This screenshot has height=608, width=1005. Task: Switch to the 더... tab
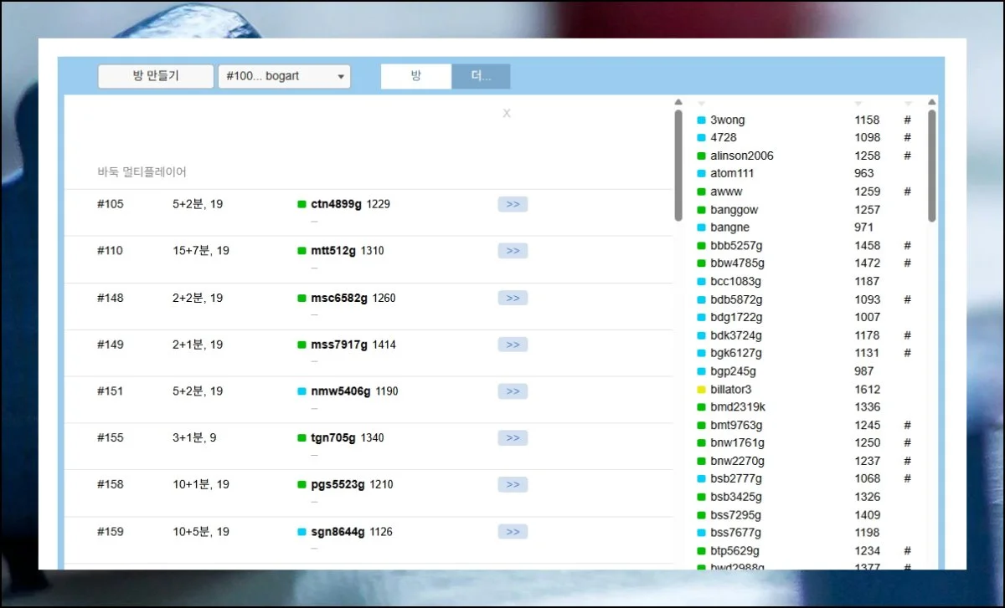[x=481, y=76]
